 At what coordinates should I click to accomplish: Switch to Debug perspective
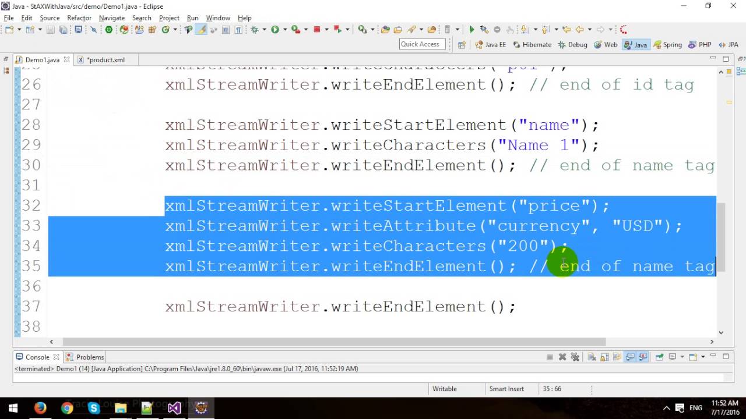coord(572,44)
